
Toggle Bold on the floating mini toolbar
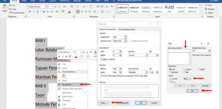[x=59, y=57]
